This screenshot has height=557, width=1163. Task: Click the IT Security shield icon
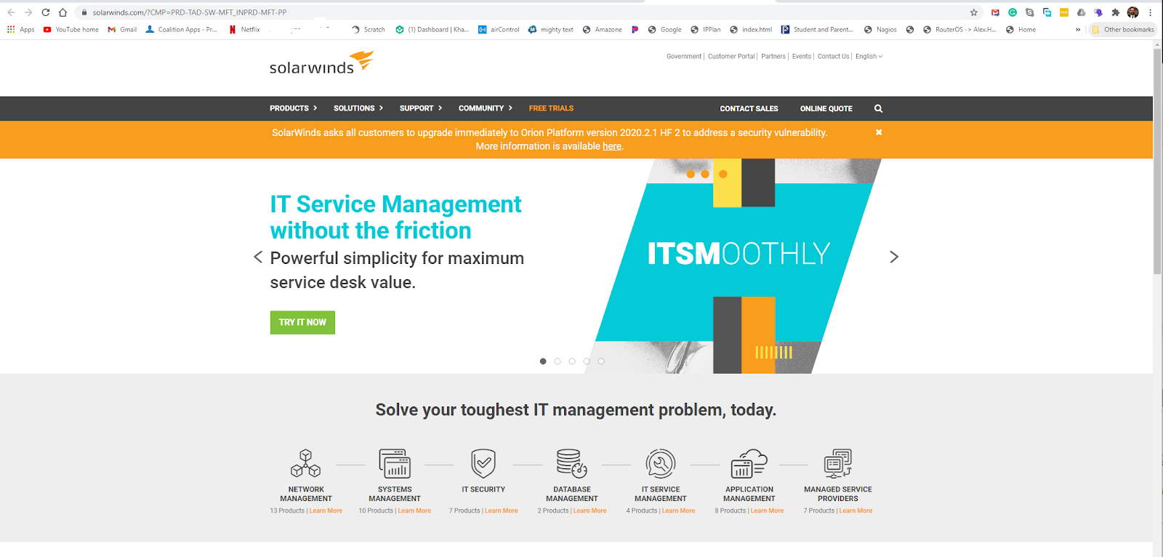point(483,463)
